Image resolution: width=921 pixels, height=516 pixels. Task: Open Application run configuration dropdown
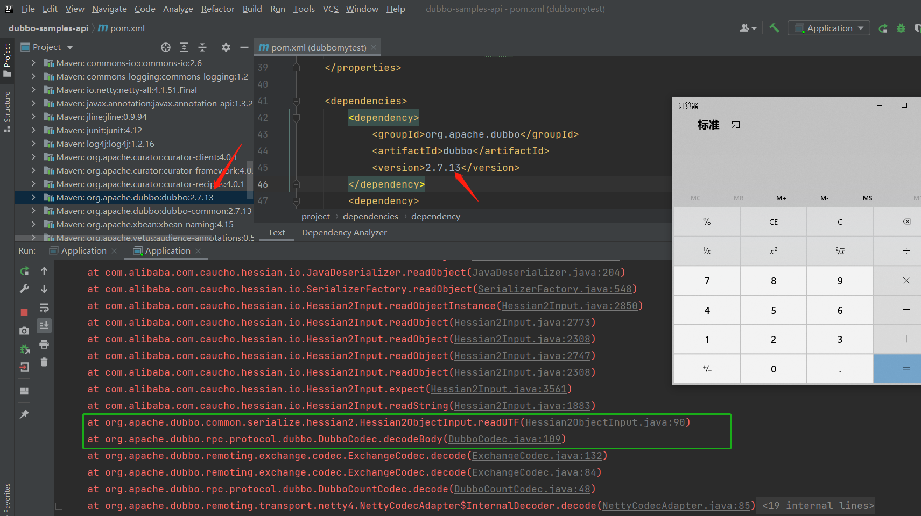[x=829, y=28]
